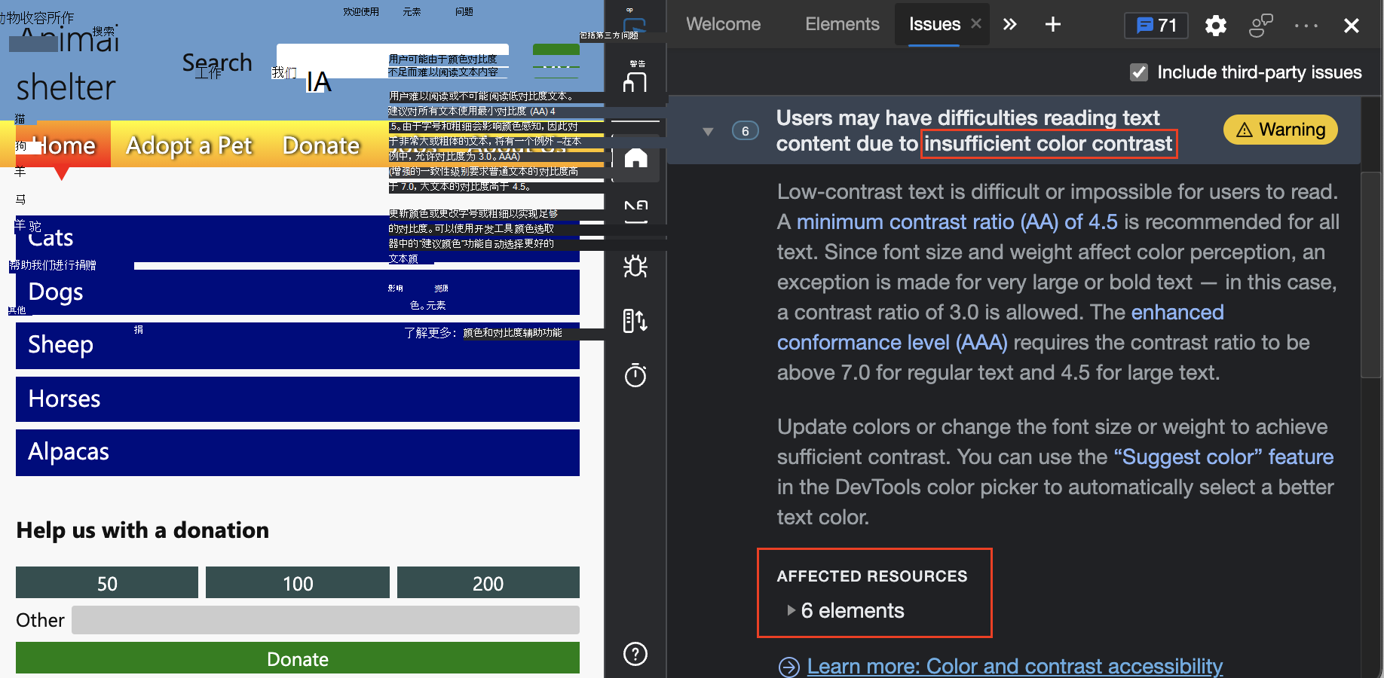Click the Warning badge on the contrast issue

tap(1280, 130)
